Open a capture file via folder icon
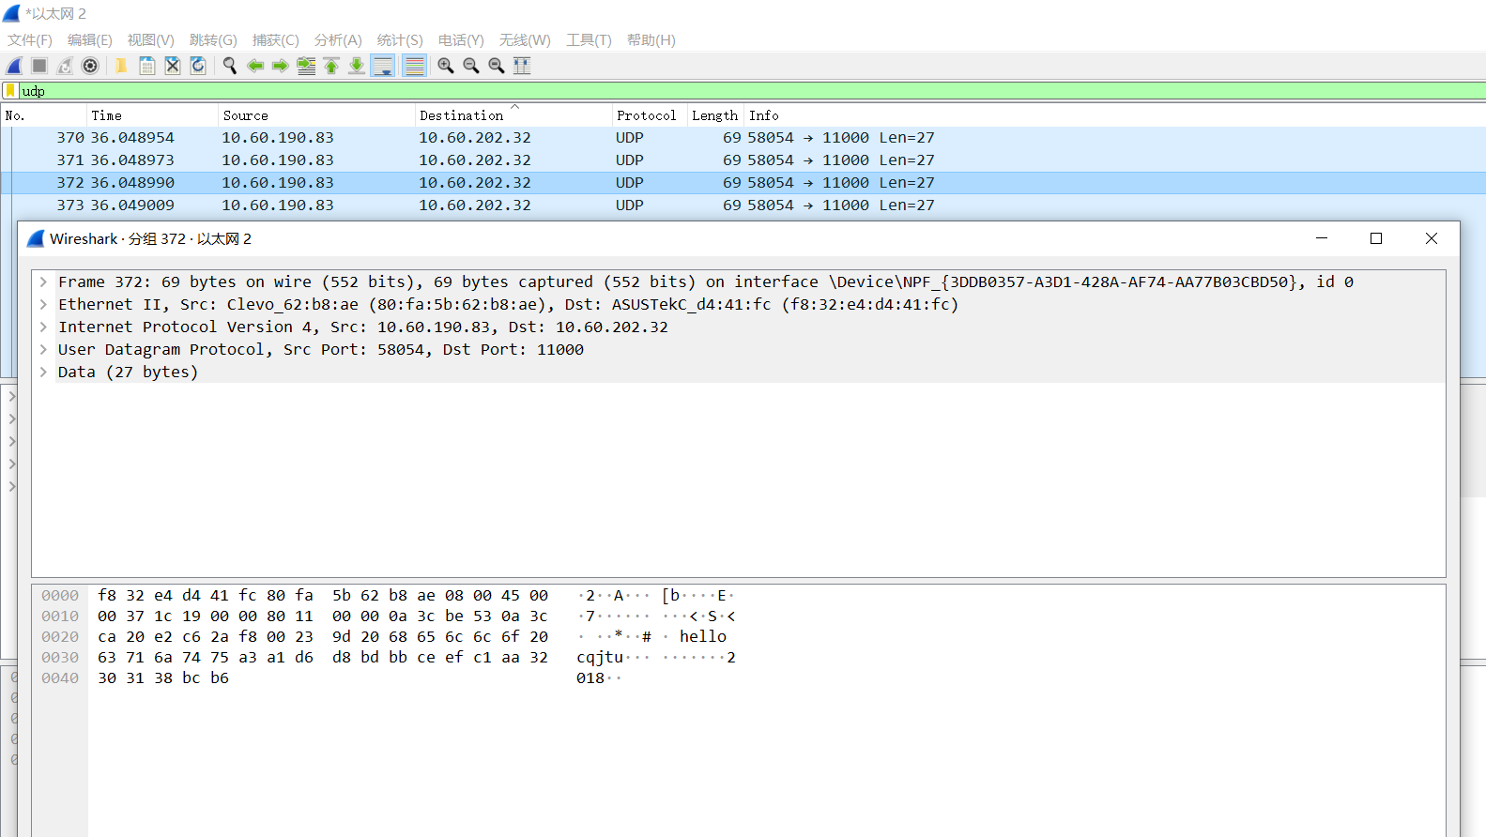This screenshot has width=1486, height=837. pyautogui.click(x=121, y=66)
